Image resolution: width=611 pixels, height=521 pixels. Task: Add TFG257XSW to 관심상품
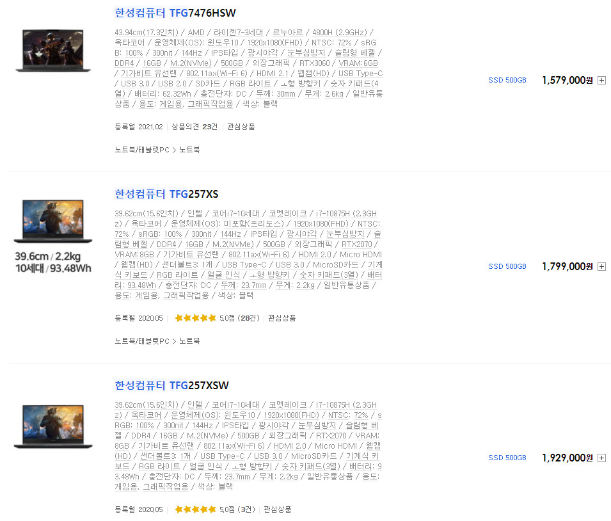point(278,509)
